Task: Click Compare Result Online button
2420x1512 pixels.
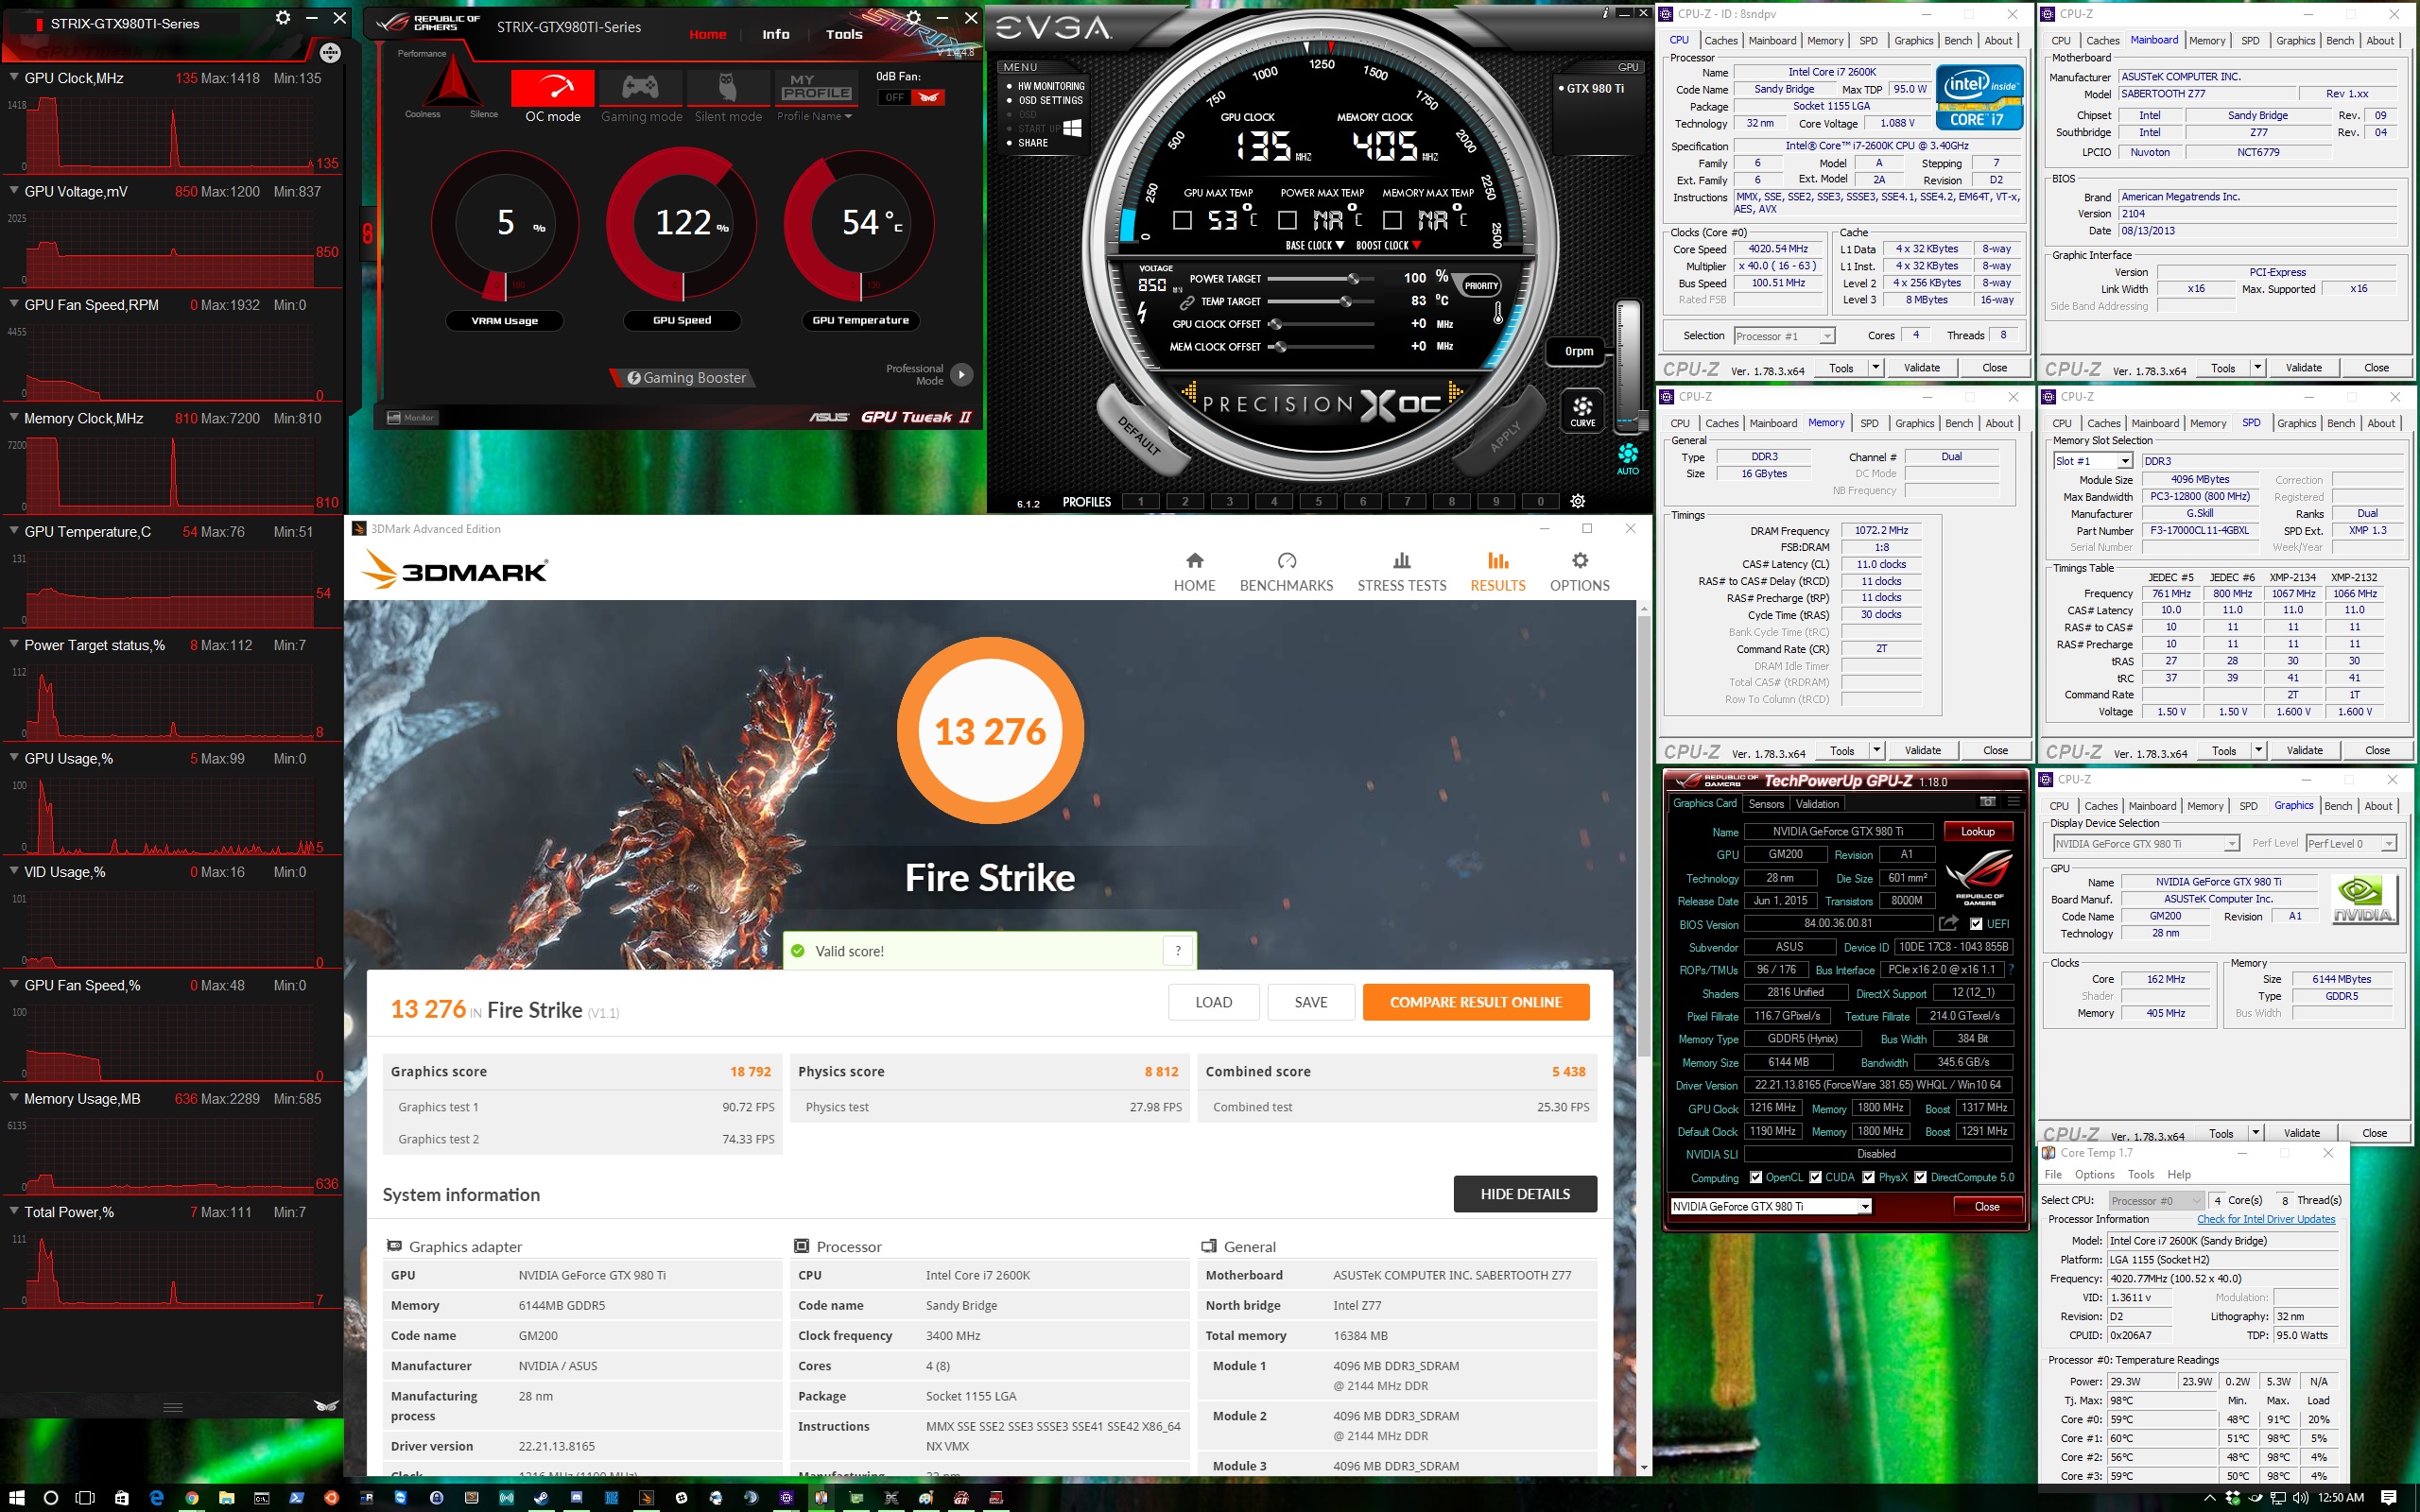Action: [1475, 1002]
